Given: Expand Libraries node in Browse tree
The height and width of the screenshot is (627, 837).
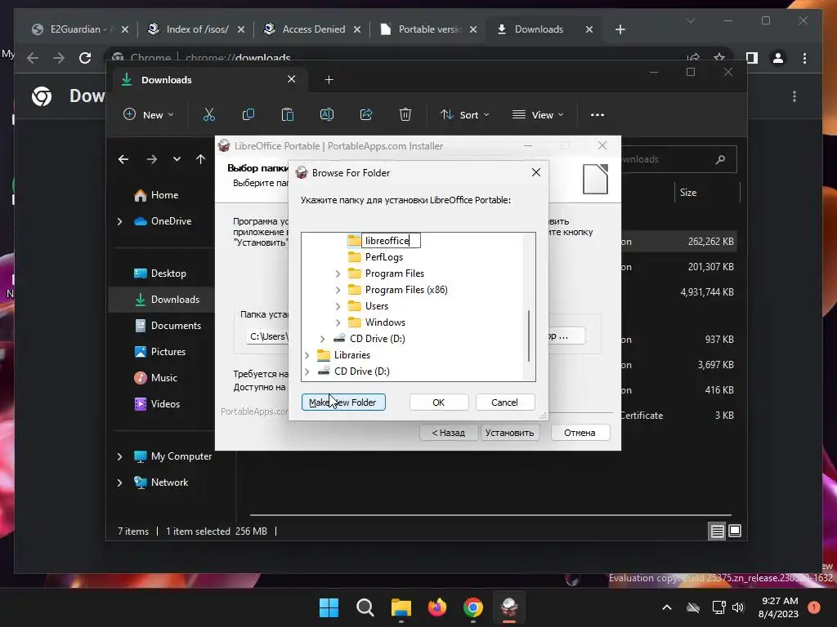Looking at the screenshot, I should [x=307, y=355].
